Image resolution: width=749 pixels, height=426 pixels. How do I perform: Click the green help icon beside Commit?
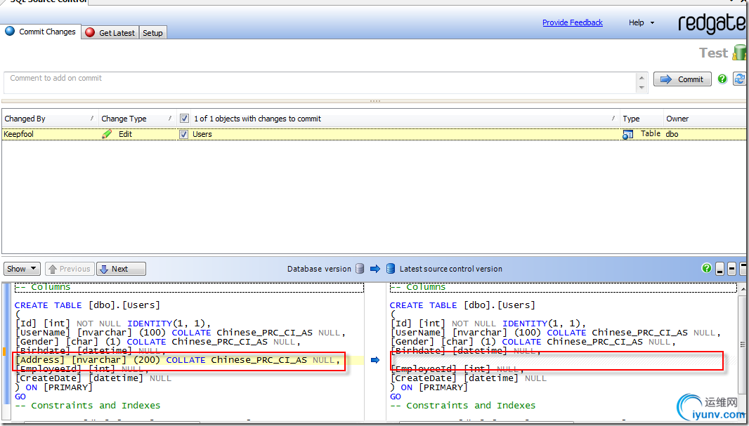tap(722, 79)
